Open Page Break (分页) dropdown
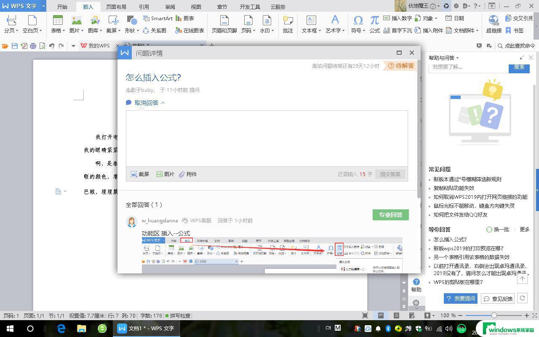Image resolution: width=539 pixels, height=337 pixels. pyautogui.click(x=11, y=30)
